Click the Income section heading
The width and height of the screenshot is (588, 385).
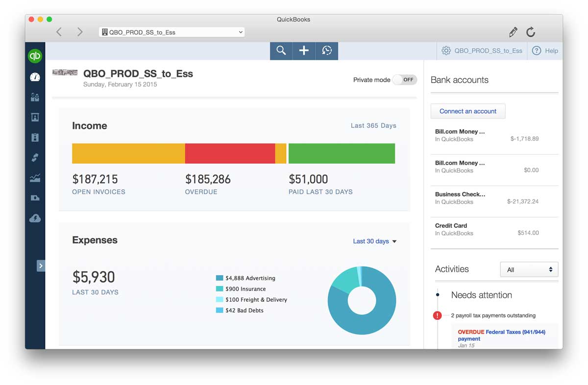(x=90, y=126)
